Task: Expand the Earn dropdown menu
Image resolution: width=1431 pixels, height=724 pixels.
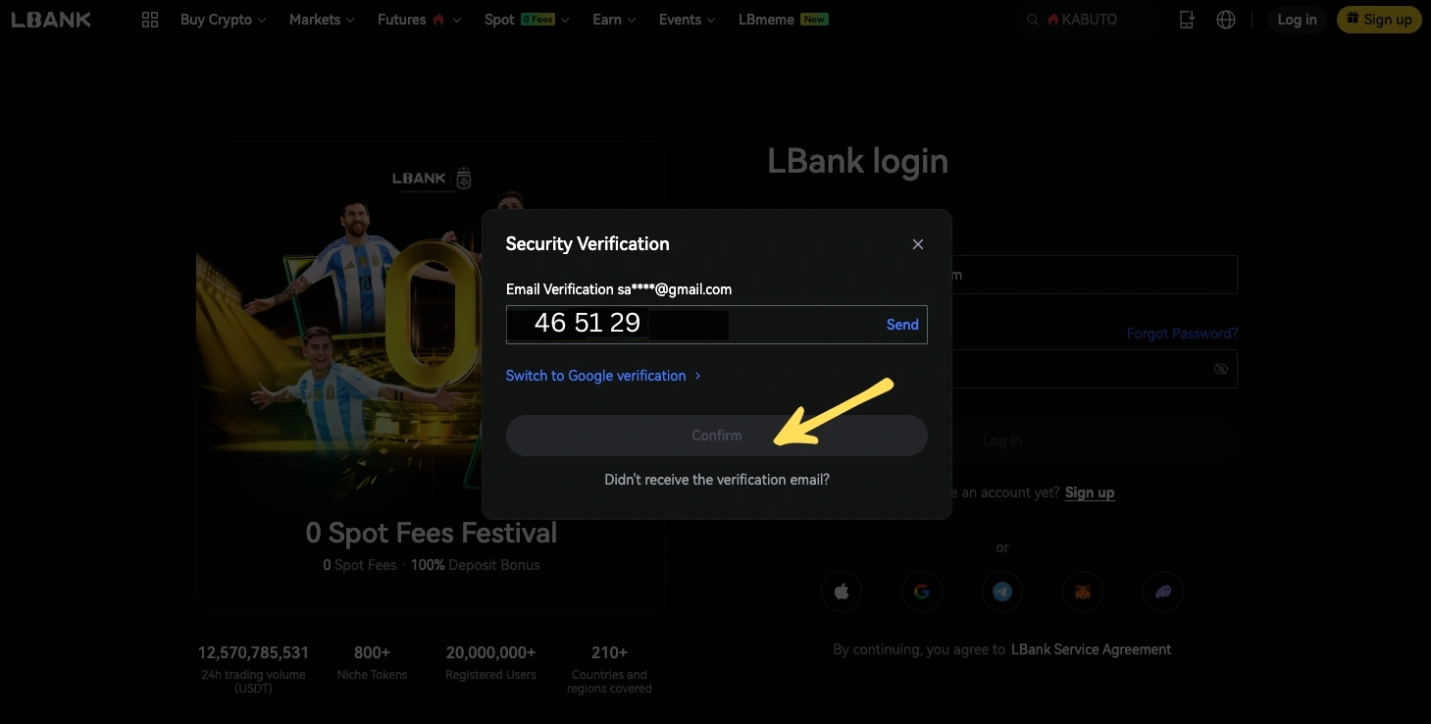Action: click(614, 20)
